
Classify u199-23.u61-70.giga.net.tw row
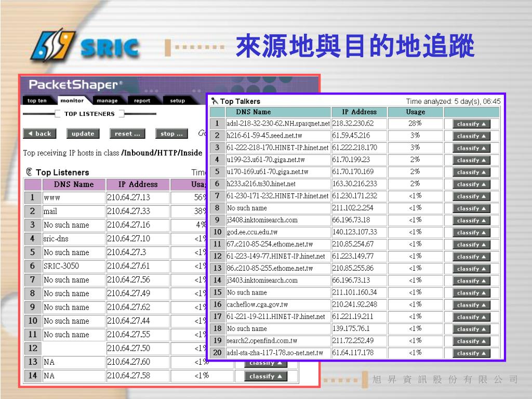click(471, 160)
